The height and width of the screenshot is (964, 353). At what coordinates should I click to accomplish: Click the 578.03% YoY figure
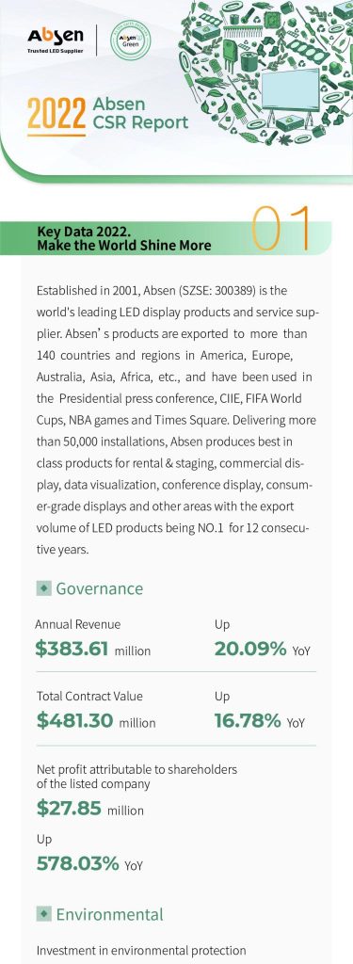89,863
